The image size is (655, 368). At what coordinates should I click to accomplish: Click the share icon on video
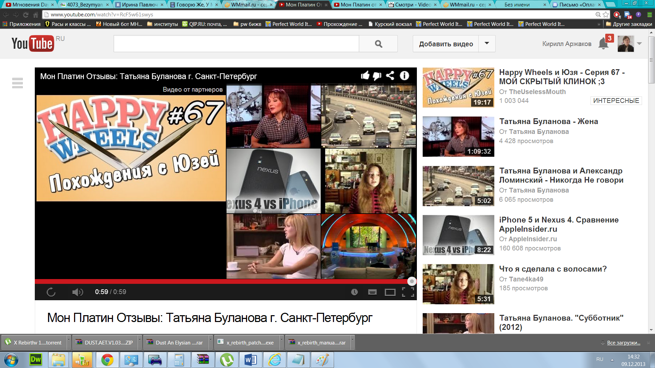click(390, 75)
